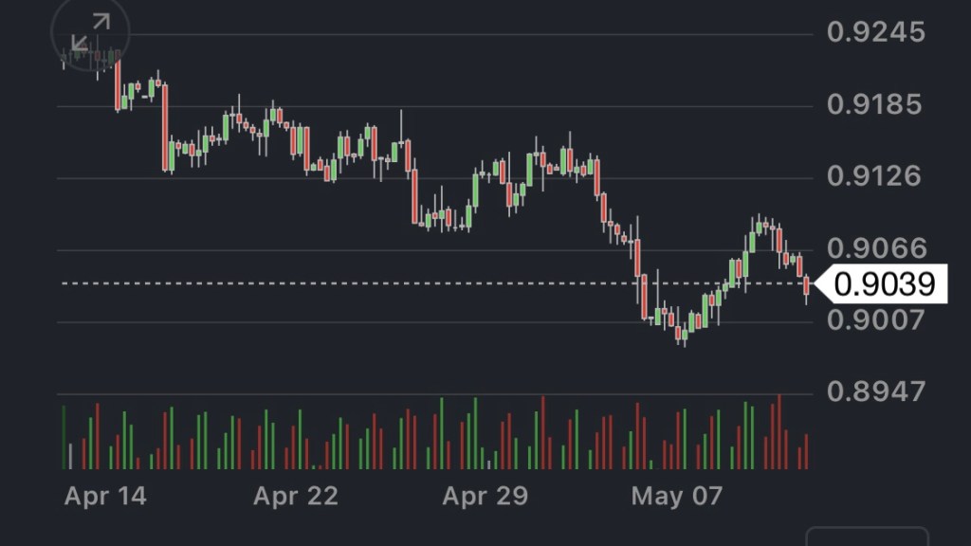Tap the tallest red volume bar at far right
This screenshot has height=546, width=971.
(779, 431)
